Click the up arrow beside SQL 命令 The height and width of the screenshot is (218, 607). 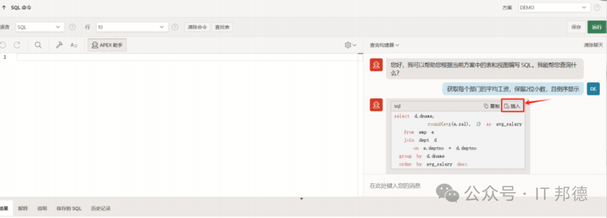pyautogui.click(x=4, y=7)
